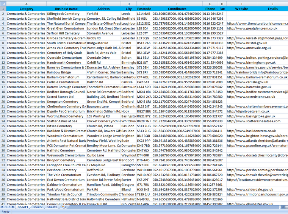Select the Quibo Lane address cell
The image size is (288, 214).
tap(103, 155)
